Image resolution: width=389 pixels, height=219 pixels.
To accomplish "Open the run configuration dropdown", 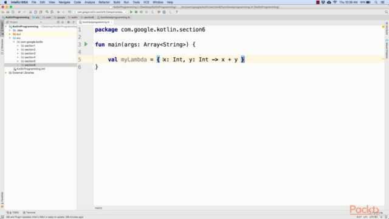I will point(101,12).
